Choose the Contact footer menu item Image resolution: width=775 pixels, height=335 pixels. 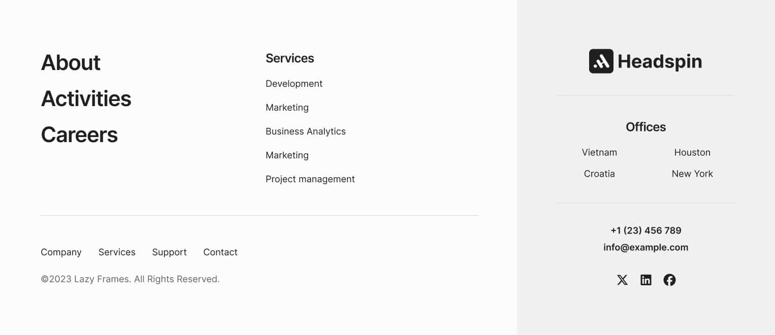(220, 252)
